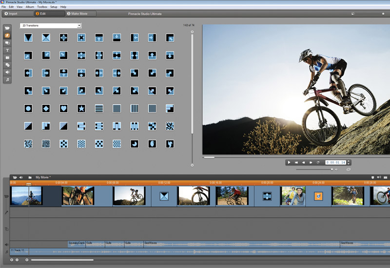
Task: Select the right-arrow push transition
Action: [46, 73]
